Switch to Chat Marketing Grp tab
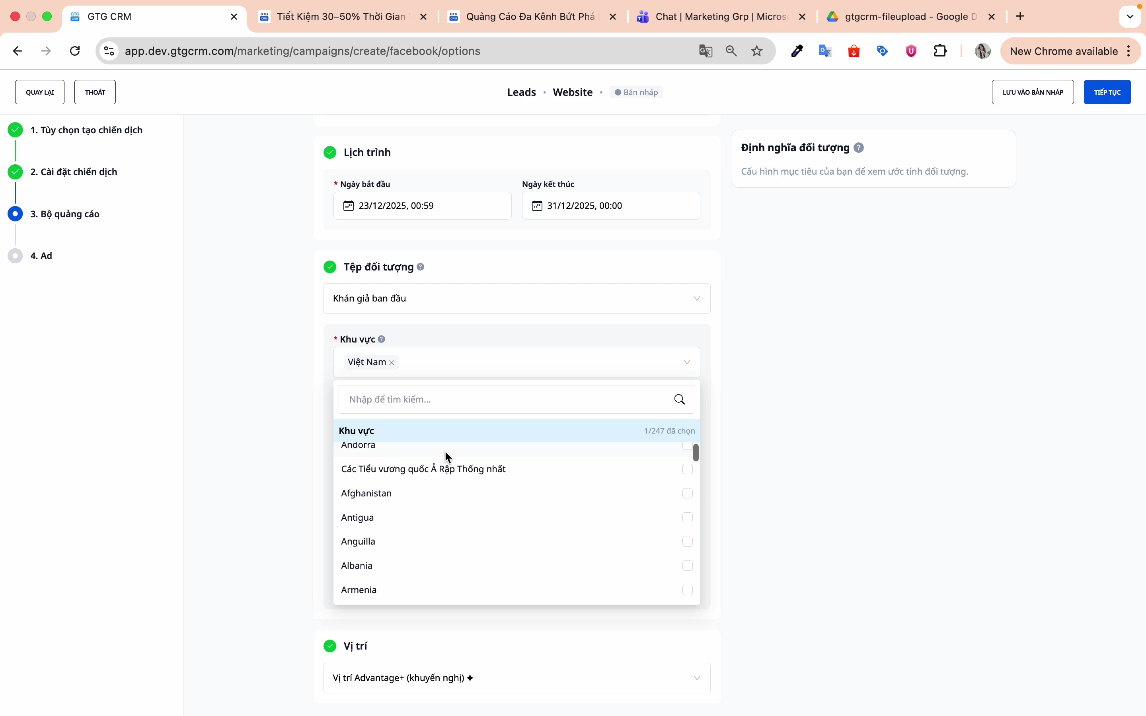This screenshot has height=716, width=1146. pyautogui.click(x=721, y=17)
